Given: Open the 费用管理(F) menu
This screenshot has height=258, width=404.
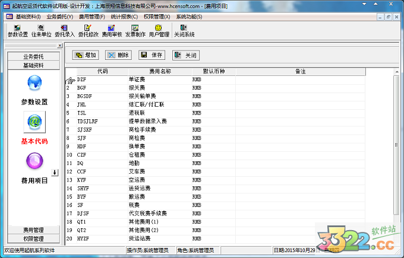Looking at the screenshot, I should point(92,17).
